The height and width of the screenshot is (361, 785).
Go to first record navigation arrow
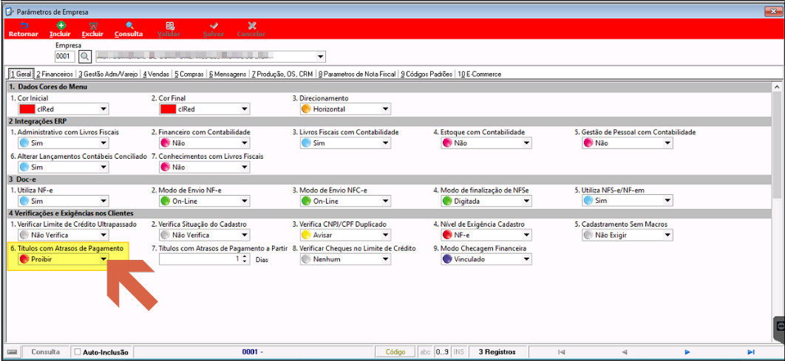coord(562,352)
